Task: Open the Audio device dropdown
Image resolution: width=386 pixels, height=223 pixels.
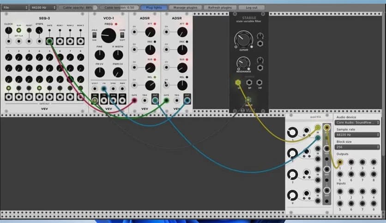Action: 358,123
